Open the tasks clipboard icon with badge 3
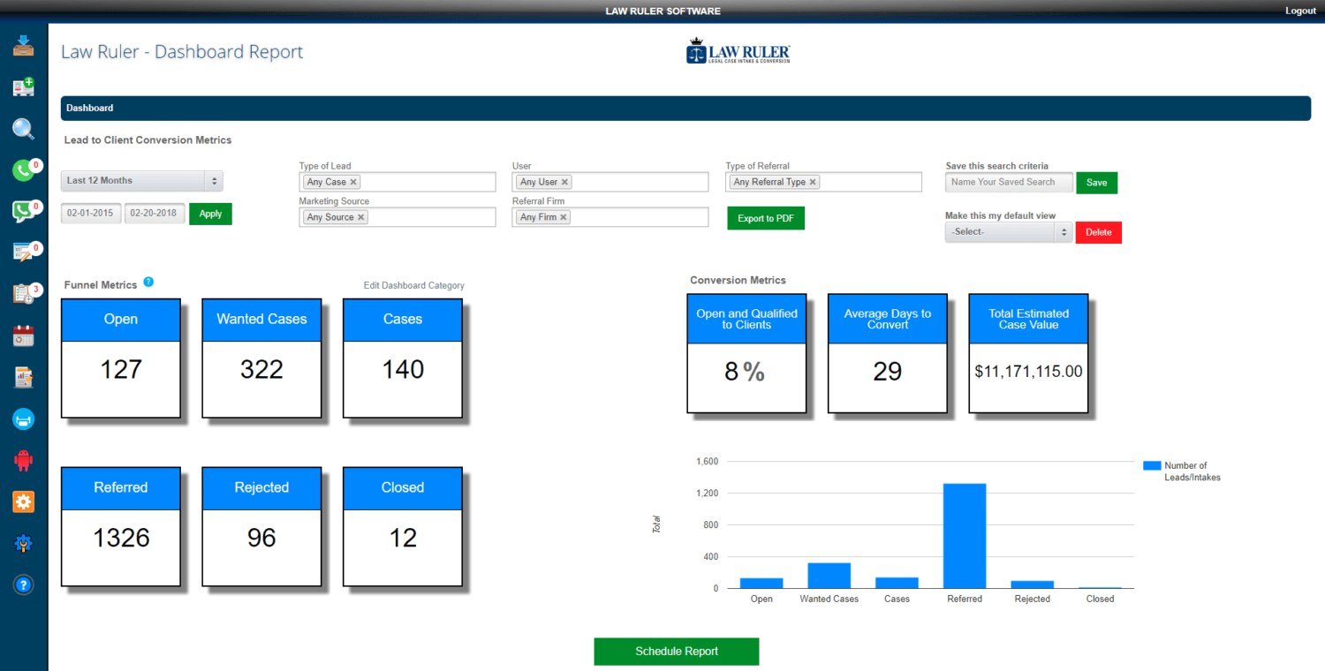This screenshot has height=671, width=1325. point(23,294)
